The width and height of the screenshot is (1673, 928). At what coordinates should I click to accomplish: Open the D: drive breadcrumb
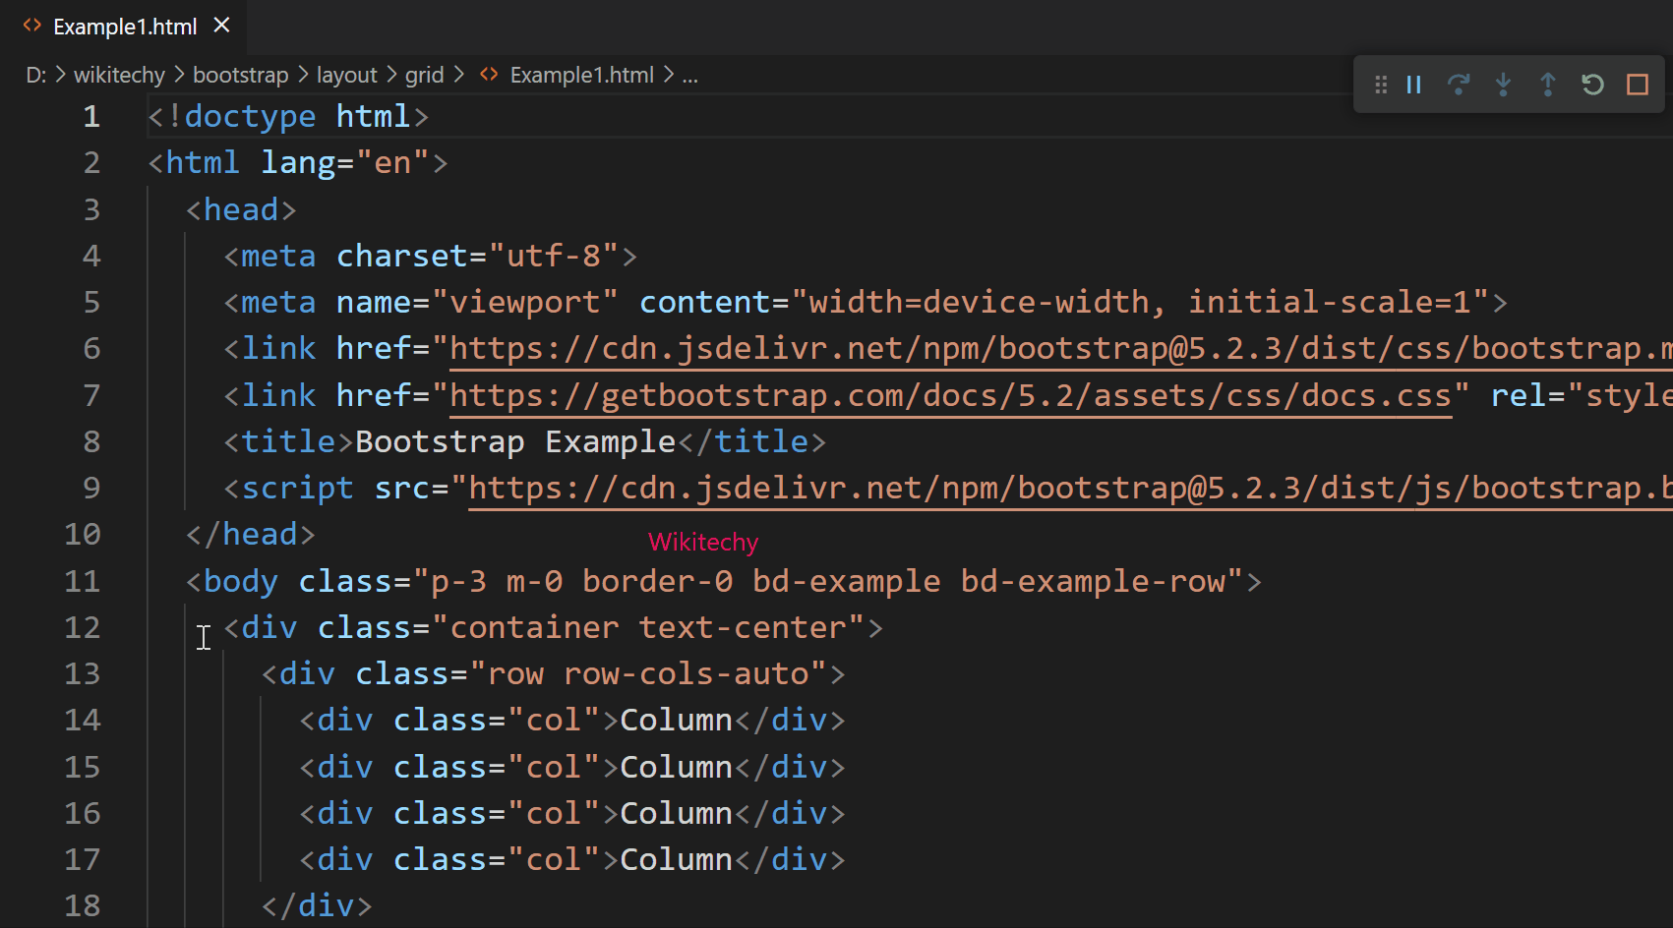point(36,75)
